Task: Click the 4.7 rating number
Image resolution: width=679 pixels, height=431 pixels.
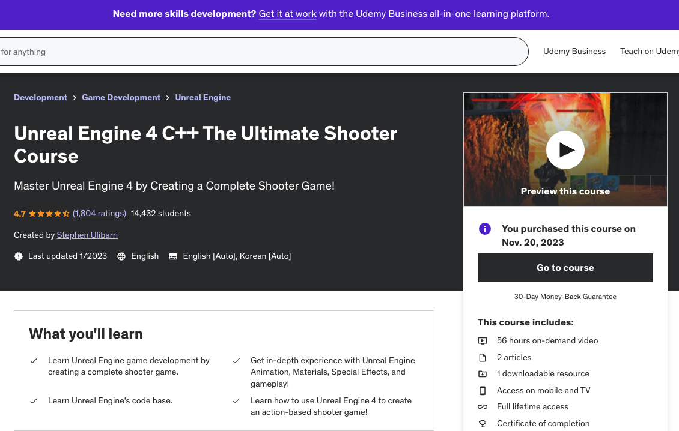Action: [x=20, y=213]
